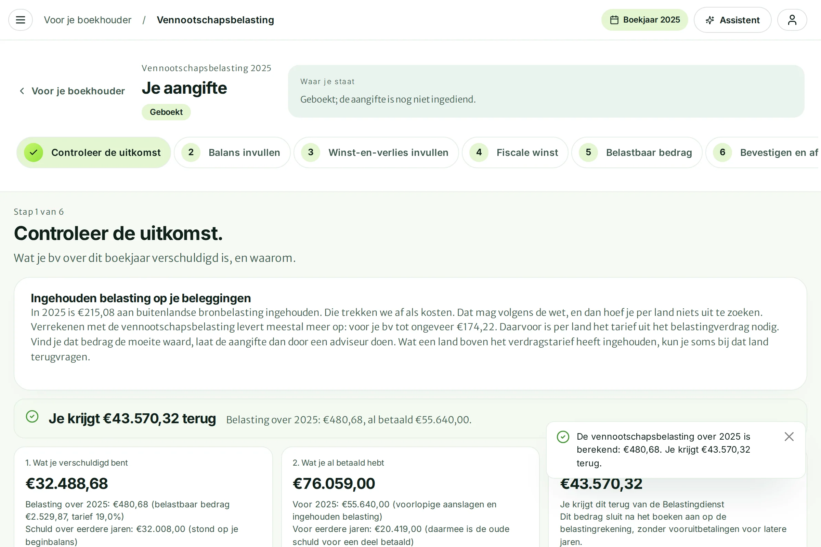Open the hamburger navigation menu

[x=21, y=20]
